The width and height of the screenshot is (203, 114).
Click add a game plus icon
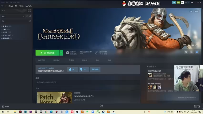(x=3, y=106)
